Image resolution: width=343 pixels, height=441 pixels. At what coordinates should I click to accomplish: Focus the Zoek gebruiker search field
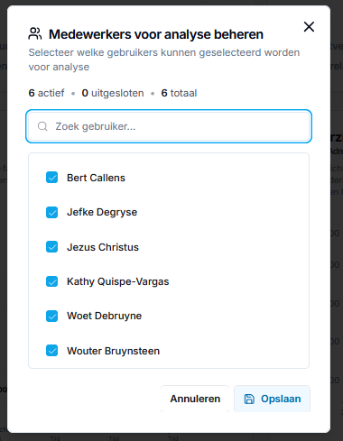coord(169,126)
